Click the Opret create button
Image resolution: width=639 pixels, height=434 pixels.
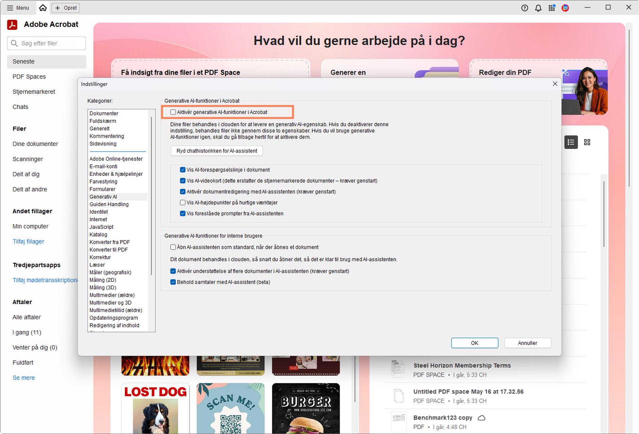coord(66,8)
